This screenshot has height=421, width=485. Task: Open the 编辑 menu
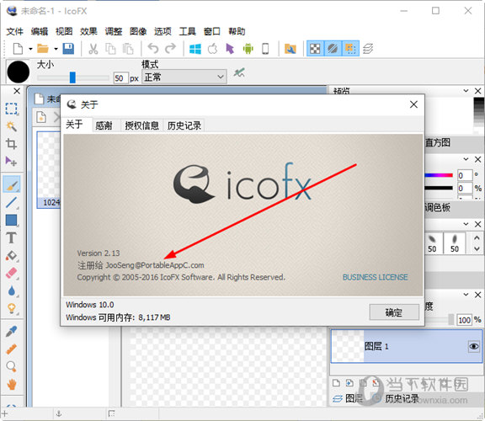[40, 31]
